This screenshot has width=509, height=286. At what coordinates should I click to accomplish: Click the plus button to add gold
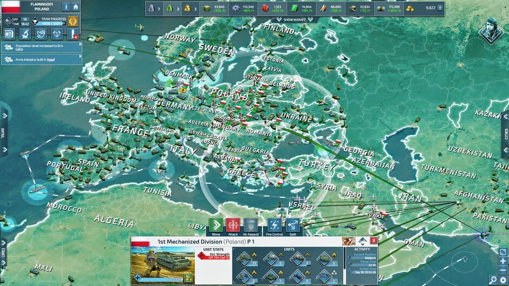(x=440, y=8)
